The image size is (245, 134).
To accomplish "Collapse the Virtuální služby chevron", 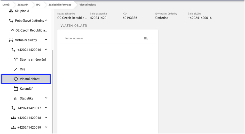I will point(46,40).
